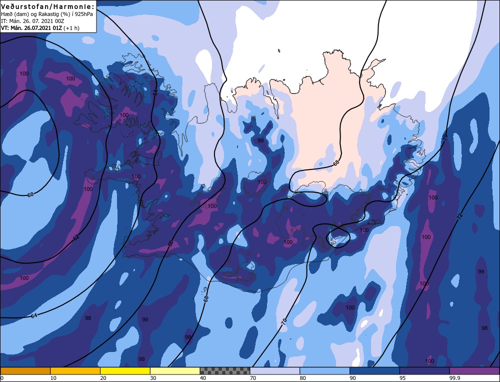Click the '60' contour label
Image resolution: width=500 pixels, height=382 pixels.
pyautogui.click(x=30, y=194)
